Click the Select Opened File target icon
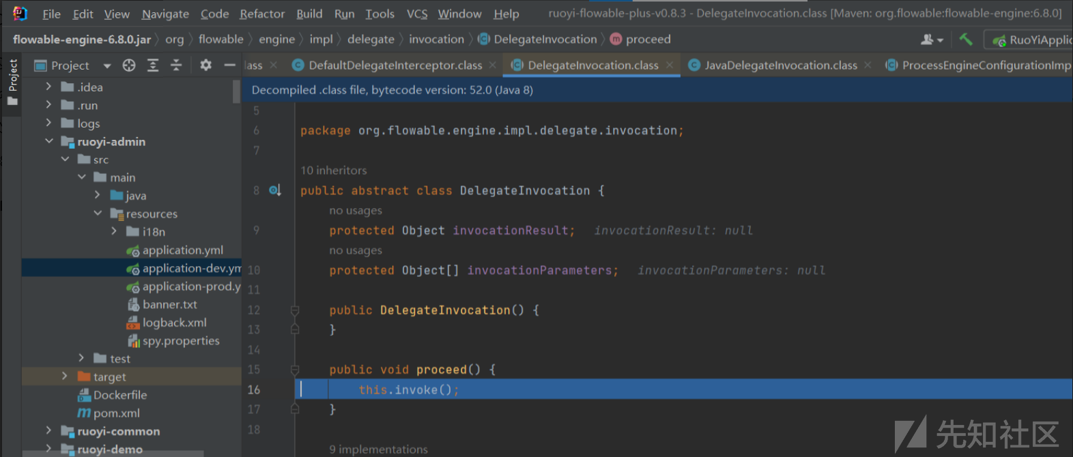The width and height of the screenshot is (1073, 457). (129, 65)
